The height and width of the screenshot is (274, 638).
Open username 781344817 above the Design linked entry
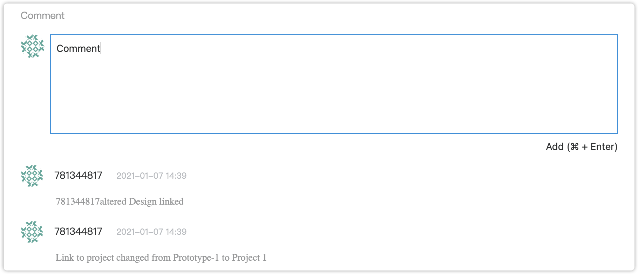(78, 175)
